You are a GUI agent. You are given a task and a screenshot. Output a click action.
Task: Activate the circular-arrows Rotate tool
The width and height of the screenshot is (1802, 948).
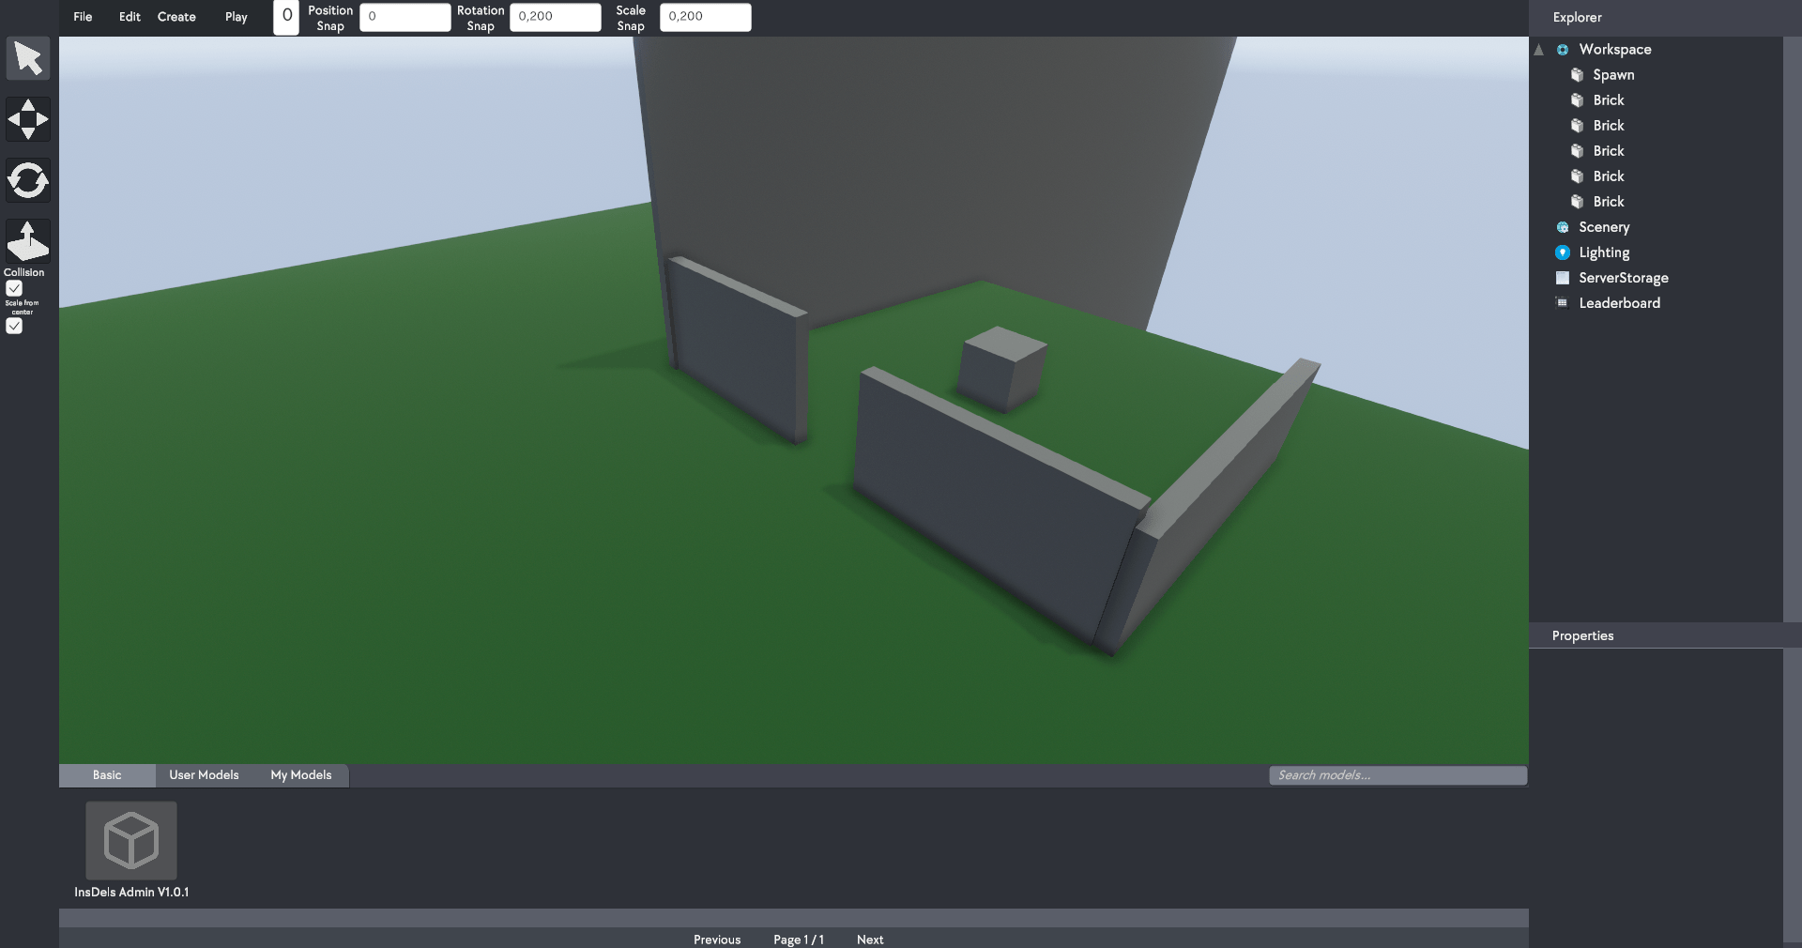(x=28, y=180)
